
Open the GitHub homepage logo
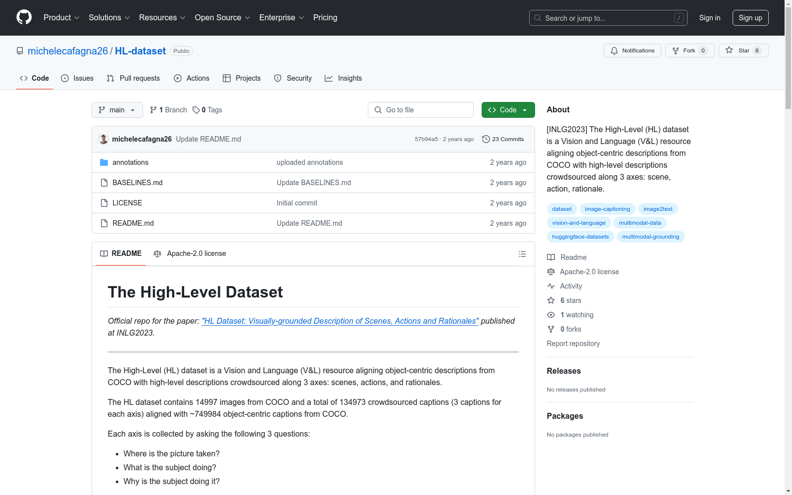(x=24, y=17)
